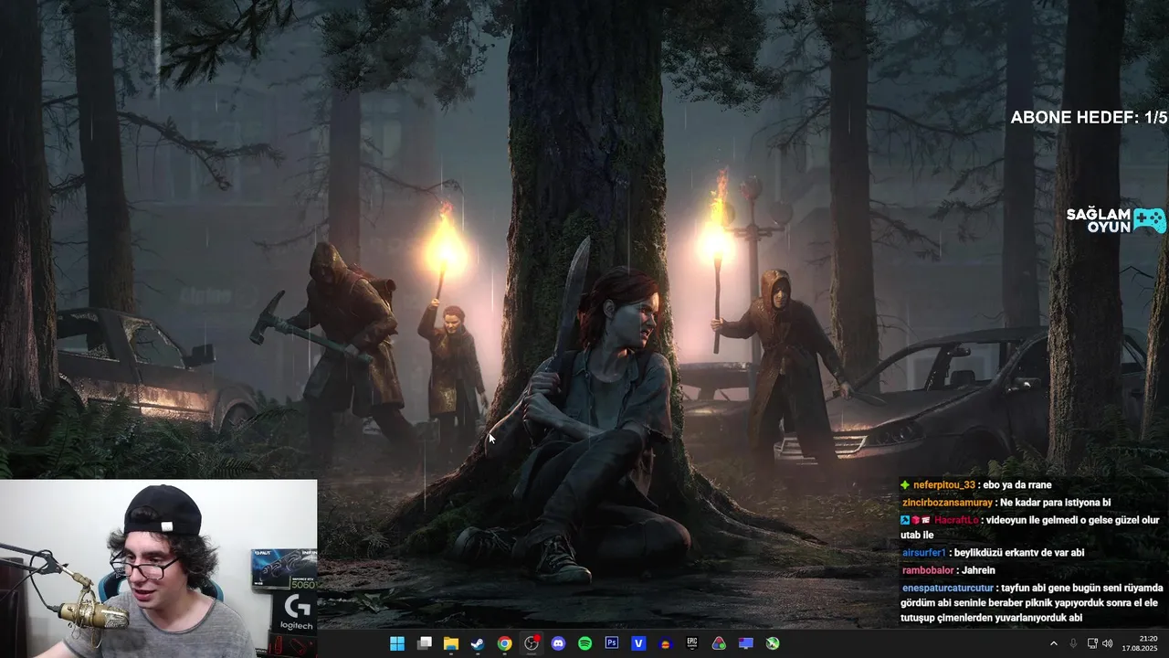Click the chat message "Jahrein"

[978, 570]
